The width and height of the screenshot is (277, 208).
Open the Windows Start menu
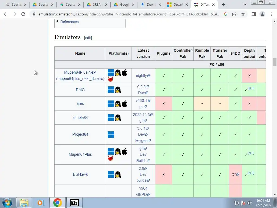click(x=7, y=203)
